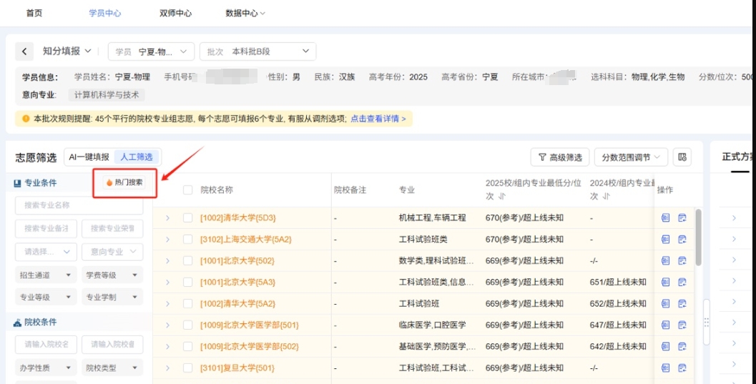This screenshot has height=384, width=756.
Task: Check the 复旦大学{501} row checkbox
Action: point(187,368)
